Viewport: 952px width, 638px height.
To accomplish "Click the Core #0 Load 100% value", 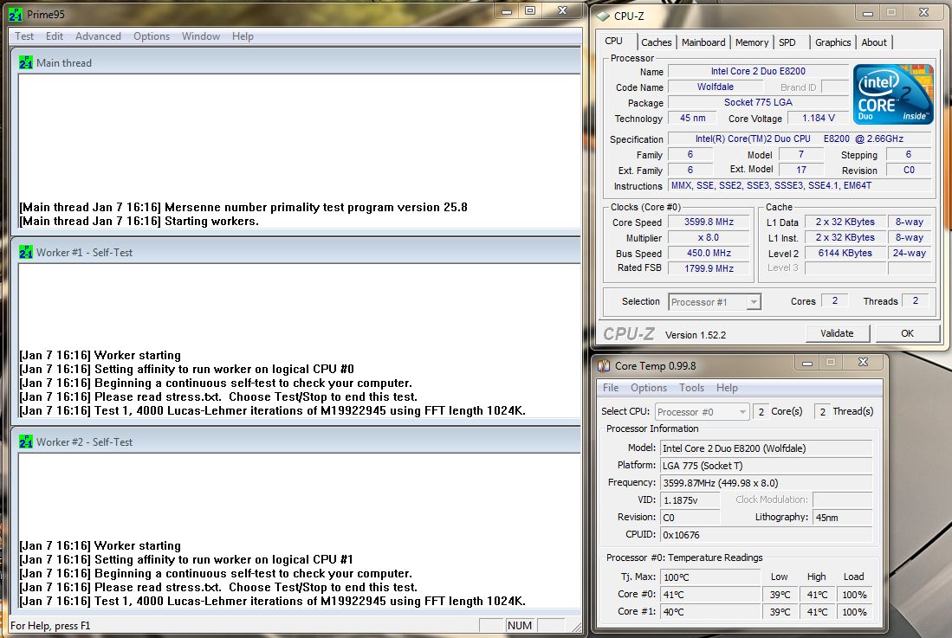I will pos(854,595).
